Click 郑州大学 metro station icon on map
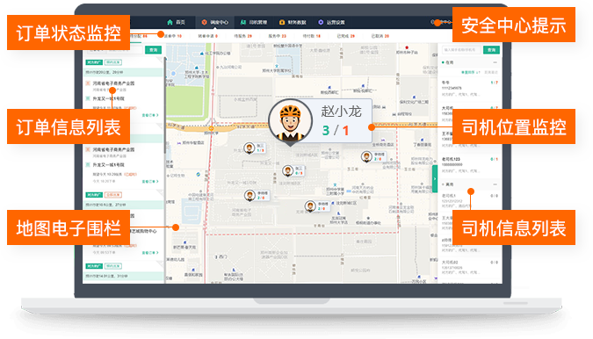The height and width of the screenshot is (339, 593). (x=211, y=127)
